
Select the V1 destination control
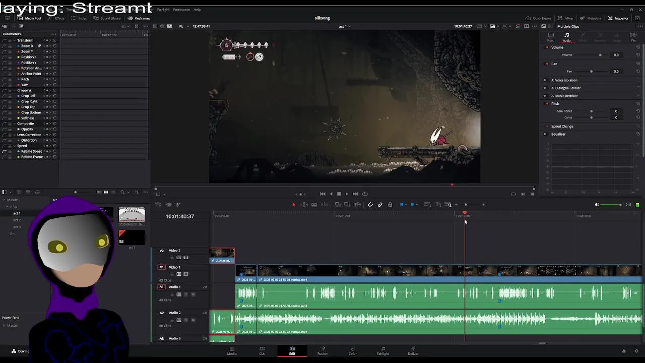[x=161, y=267]
